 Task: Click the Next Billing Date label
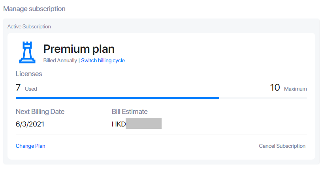pyautogui.click(x=40, y=112)
